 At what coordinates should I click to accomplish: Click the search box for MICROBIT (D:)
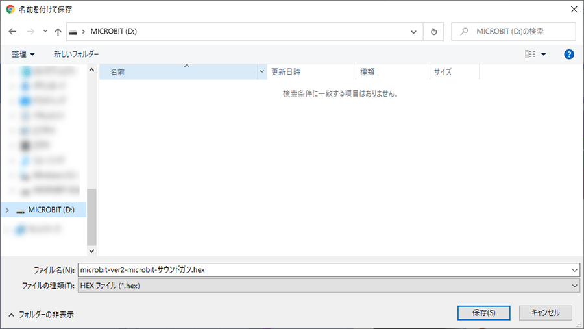pyautogui.click(x=514, y=32)
